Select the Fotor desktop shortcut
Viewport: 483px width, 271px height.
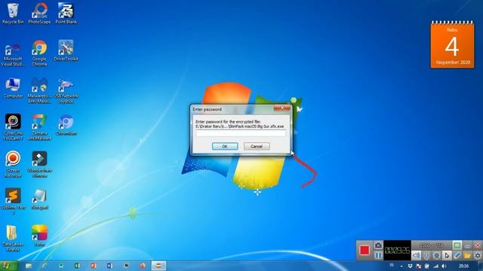[x=39, y=236]
